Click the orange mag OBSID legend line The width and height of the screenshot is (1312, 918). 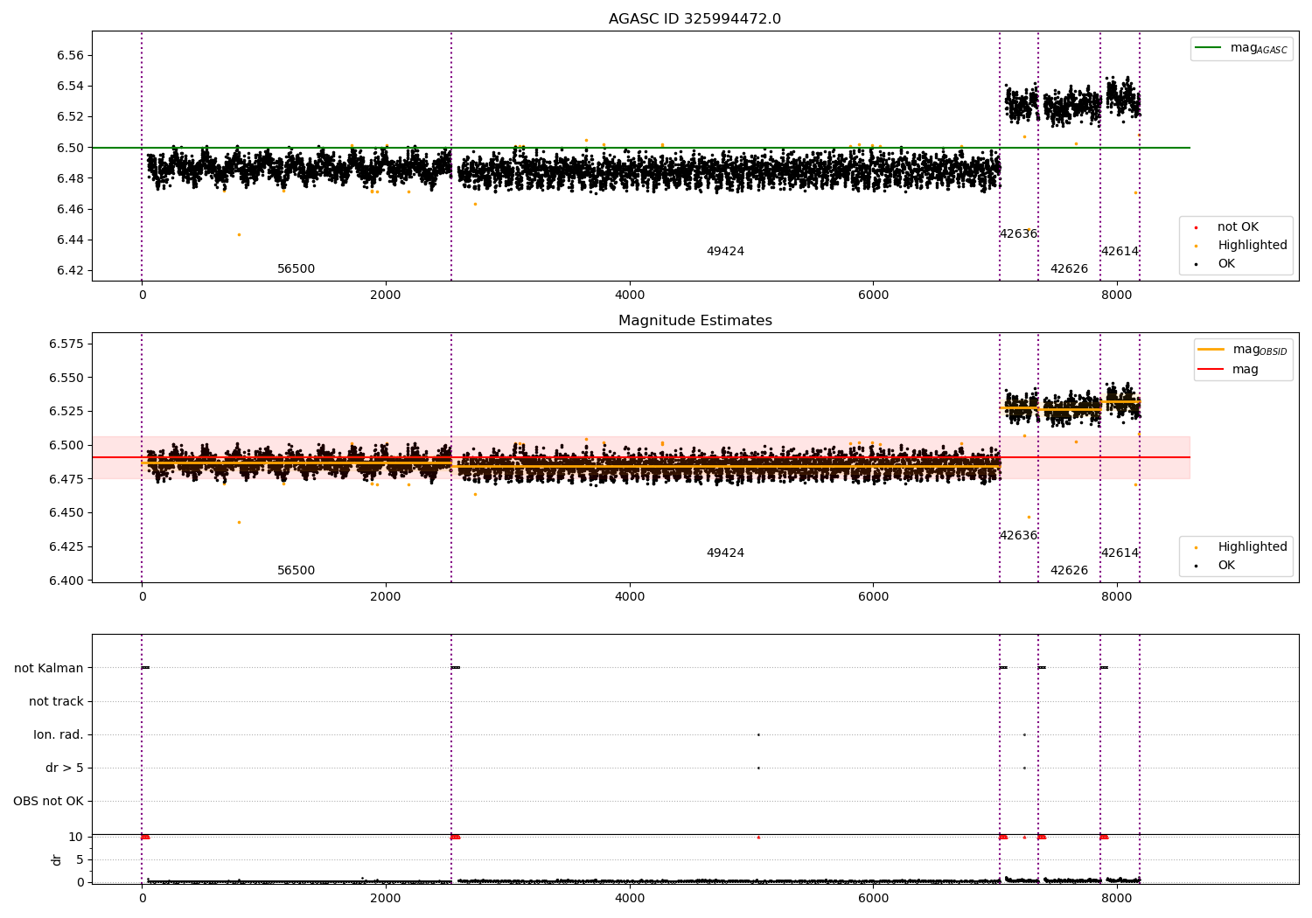click(x=1211, y=350)
